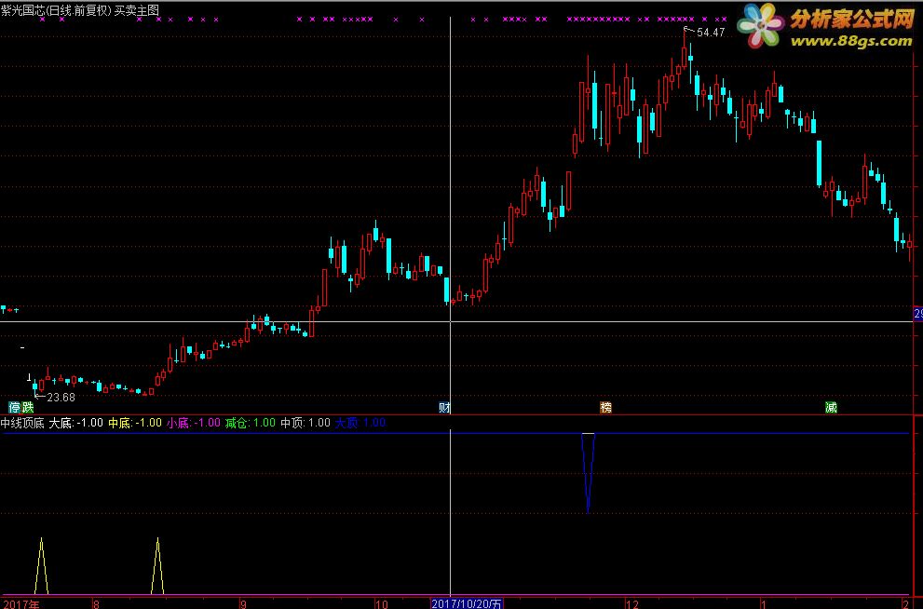923x609 pixels.
Task: Click the 财 financial report marker
Action: [x=444, y=407]
